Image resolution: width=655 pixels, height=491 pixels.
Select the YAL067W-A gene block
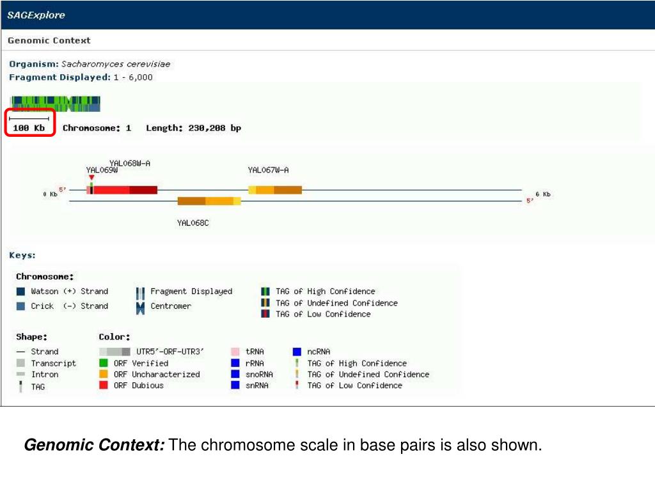[275, 190]
